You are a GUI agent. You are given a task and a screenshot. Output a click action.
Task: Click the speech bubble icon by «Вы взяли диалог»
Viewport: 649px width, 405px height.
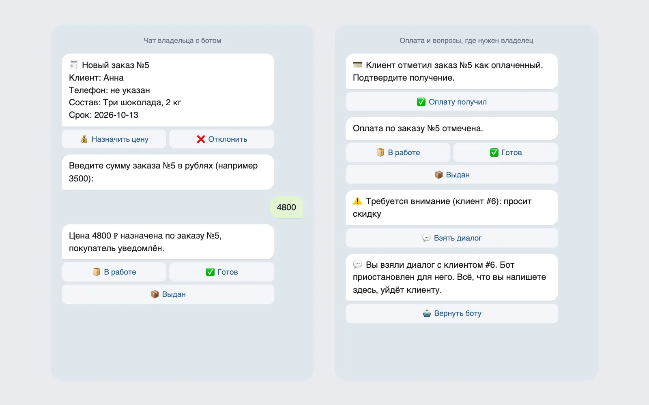pyautogui.click(x=357, y=264)
